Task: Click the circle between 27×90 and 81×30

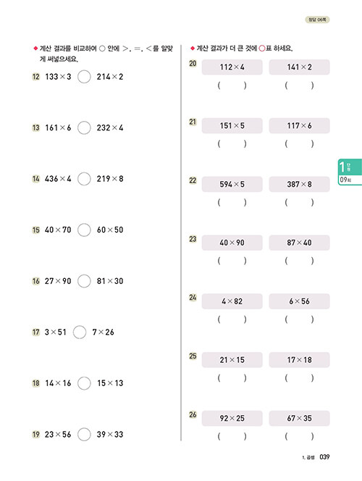Action: pyautogui.click(x=84, y=281)
